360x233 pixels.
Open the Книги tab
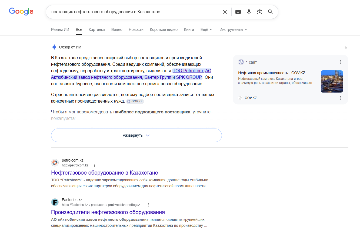tap(189, 29)
